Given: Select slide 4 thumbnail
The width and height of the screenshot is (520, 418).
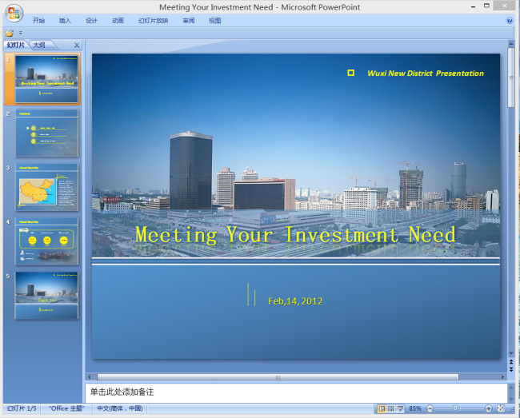Looking at the screenshot, I should tap(46, 241).
